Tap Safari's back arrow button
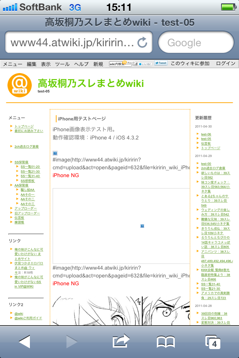This screenshot has height=358, width=239. pos(25,342)
